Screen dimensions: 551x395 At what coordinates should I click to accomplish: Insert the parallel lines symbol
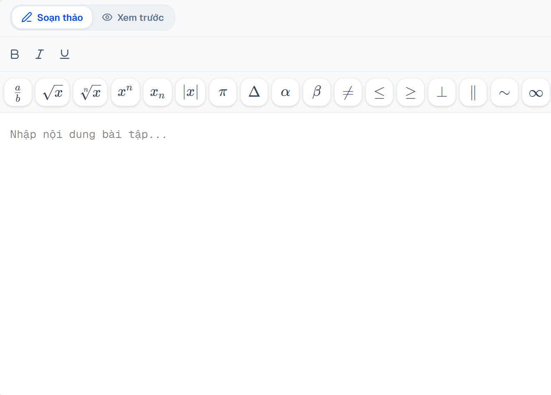point(473,92)
